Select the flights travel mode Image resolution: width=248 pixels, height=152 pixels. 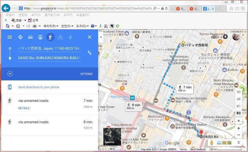tap(70, 37)
